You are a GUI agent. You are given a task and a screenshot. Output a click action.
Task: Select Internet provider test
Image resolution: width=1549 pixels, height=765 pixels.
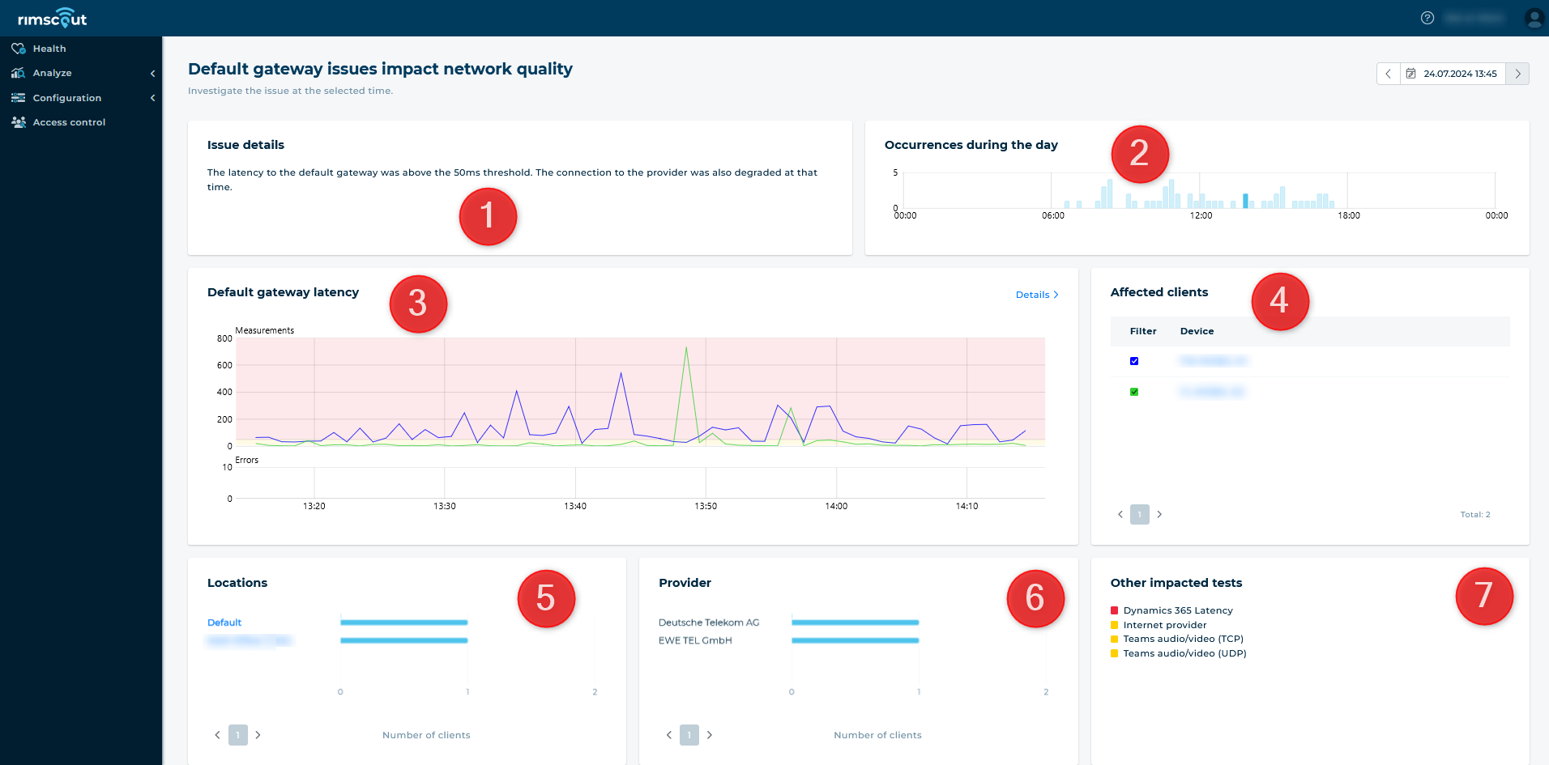tap(1165, 625)
